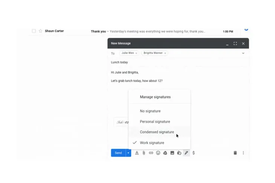Attach files with the paperclip icon
Screen dimensions: 275x183
[144, 153]
